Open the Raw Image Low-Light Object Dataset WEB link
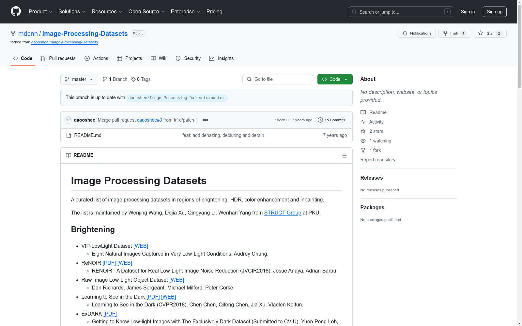The height and width of the screenshot is (326, 522). pos(177,280)
